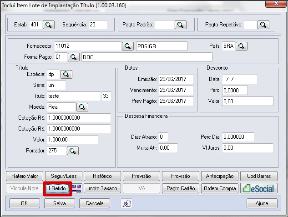Click the POSIGR supplier name field
The height and width of the screenshot is (217, 288).
click(x=162, y=46)
